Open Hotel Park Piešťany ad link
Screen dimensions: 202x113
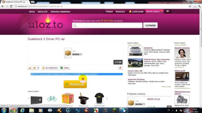[x=136, y=79]
